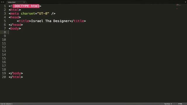Click the meta tag name on line 3

pos(15,14)
